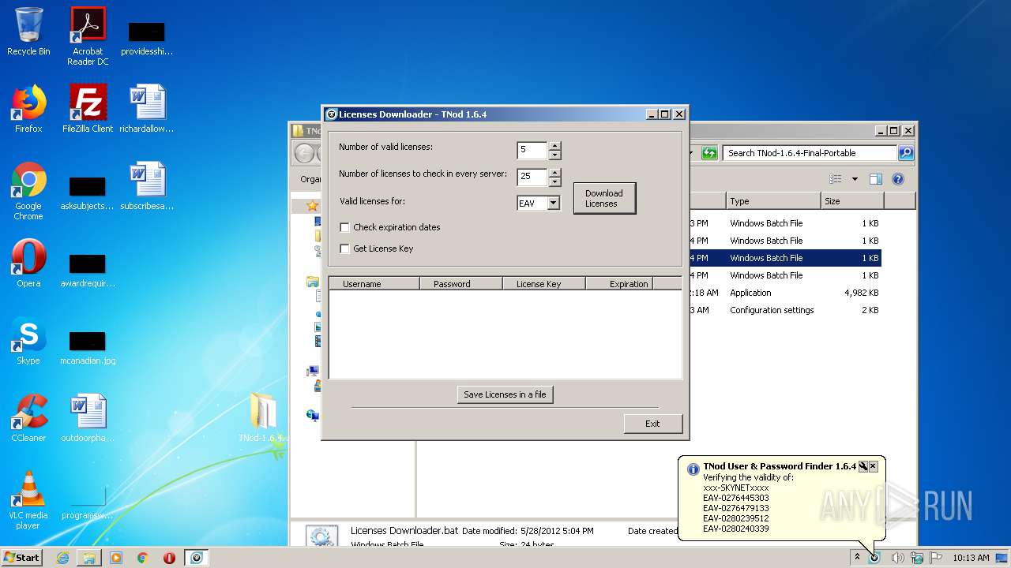The image size is (1011, 568).
Task: Sort Explorer files by Size column
Action: [851, 201]
